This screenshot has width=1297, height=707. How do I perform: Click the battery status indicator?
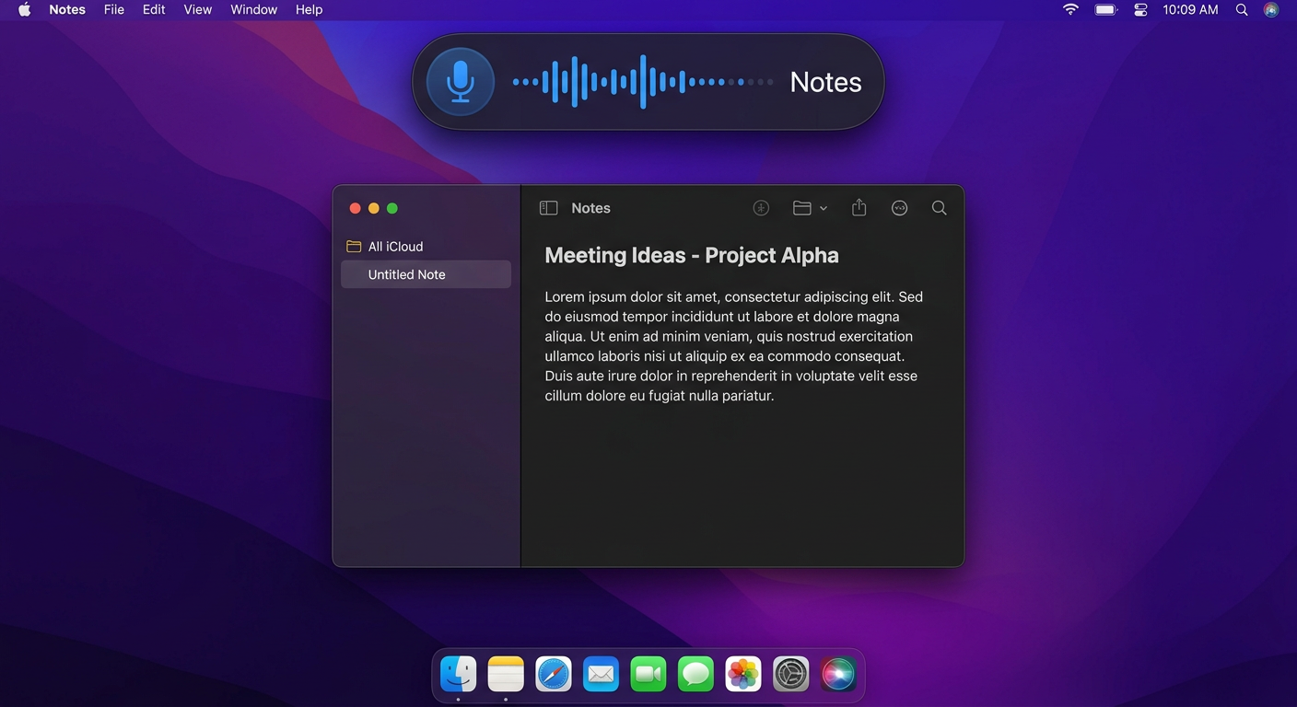coord(1104,9)
